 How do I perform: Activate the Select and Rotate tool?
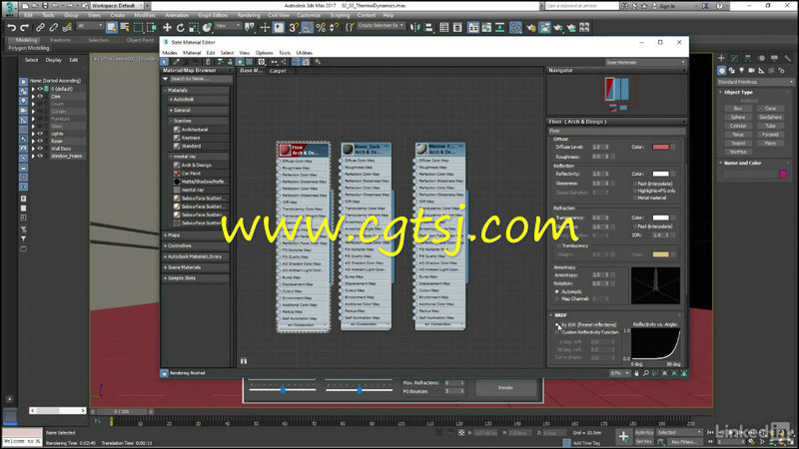pos(181,28)
